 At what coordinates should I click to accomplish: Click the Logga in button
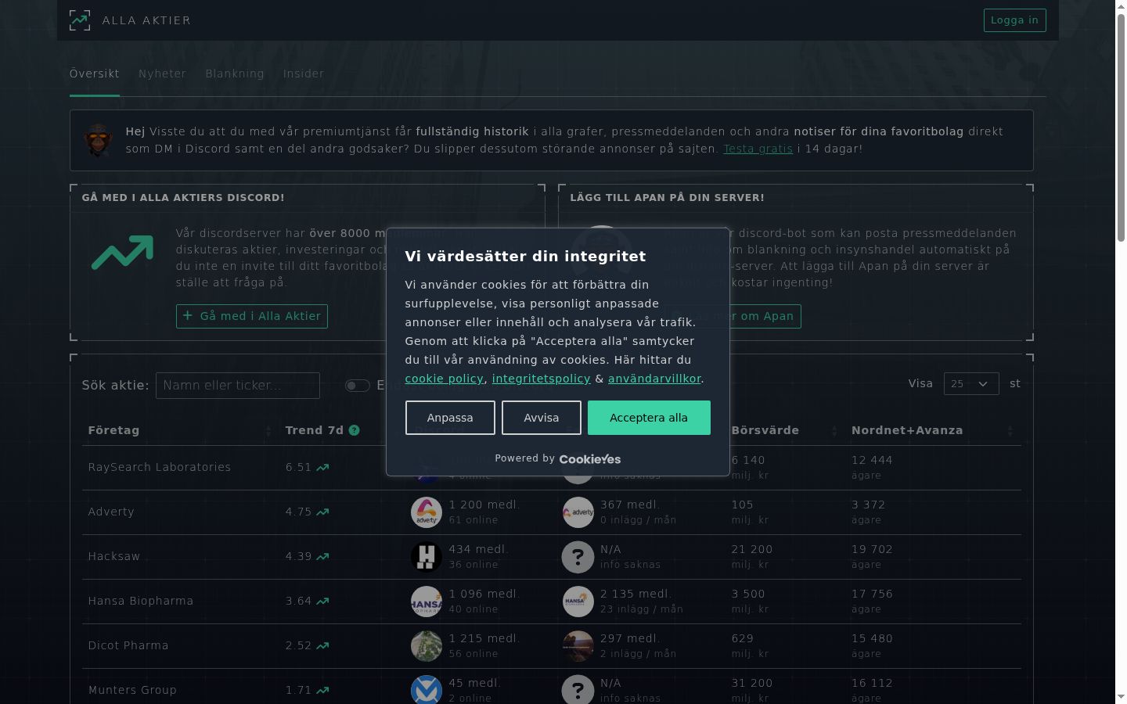click(1015, 20)
